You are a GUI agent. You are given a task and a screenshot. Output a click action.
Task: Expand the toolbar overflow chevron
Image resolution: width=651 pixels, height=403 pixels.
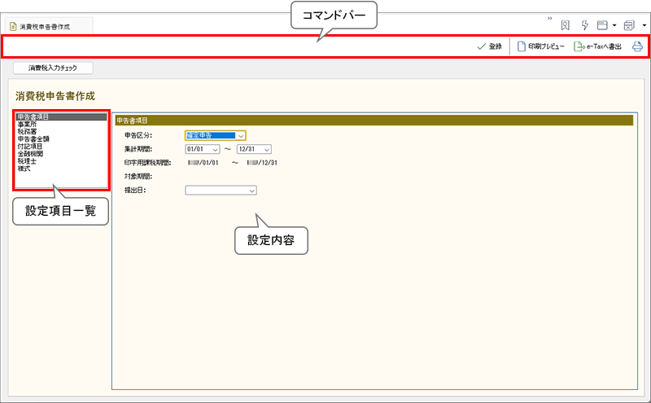550,20
